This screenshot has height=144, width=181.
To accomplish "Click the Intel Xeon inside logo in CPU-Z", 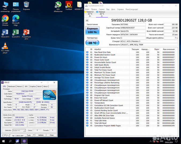I will [49, 95].
